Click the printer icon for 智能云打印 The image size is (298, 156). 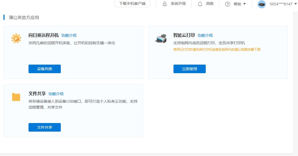[x=161, y=38]
